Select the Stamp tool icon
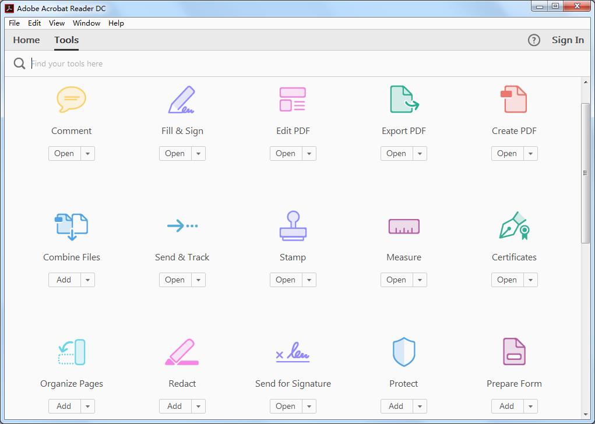This screenshot has height=424, width=595. tap(293, 225)
